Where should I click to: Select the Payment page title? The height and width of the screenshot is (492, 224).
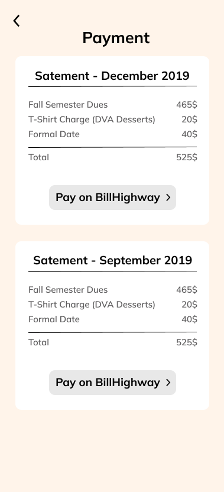click(116, 38)
